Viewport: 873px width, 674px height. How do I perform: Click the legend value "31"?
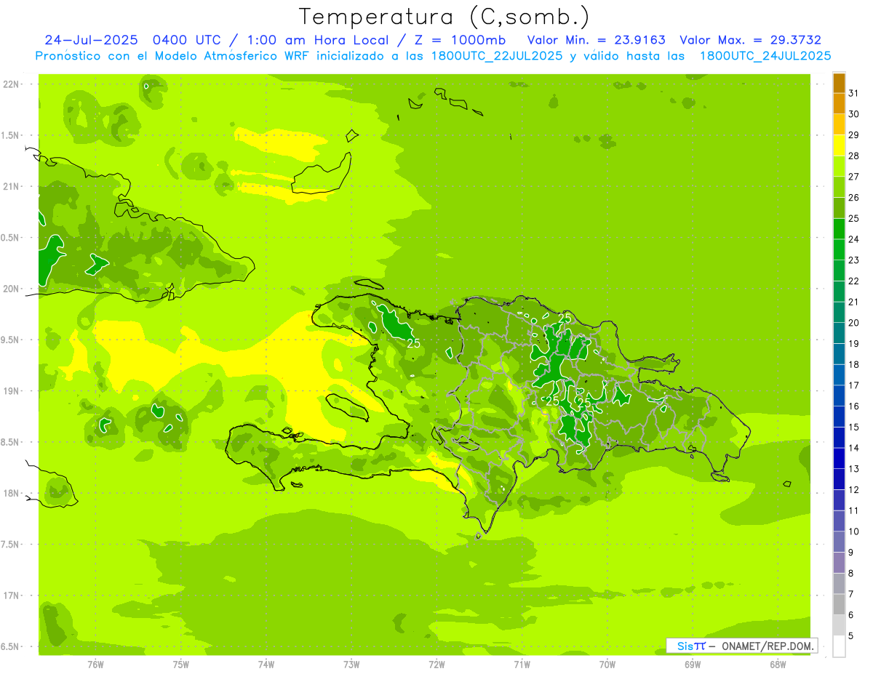(854, 93)
